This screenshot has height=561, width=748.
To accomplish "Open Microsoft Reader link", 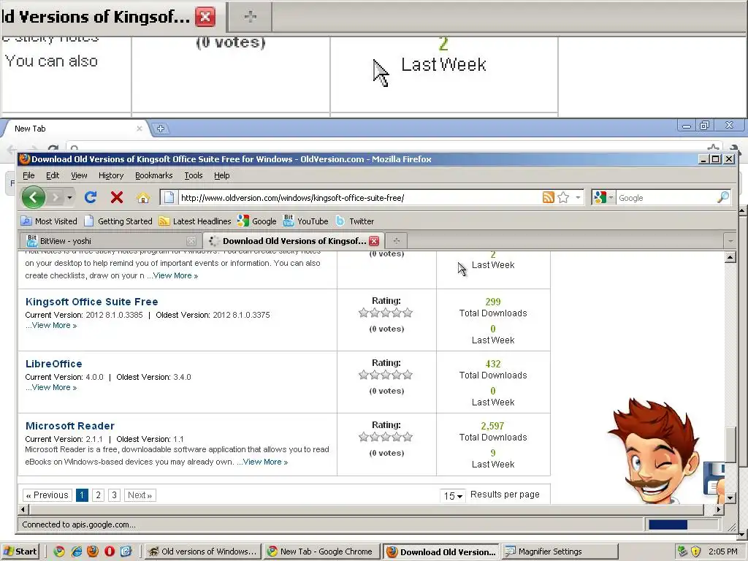I will [x=69, y=426].
